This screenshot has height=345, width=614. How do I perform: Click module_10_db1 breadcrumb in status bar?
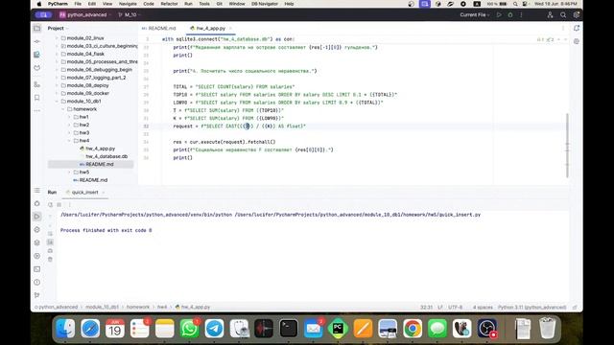point(102,307)
